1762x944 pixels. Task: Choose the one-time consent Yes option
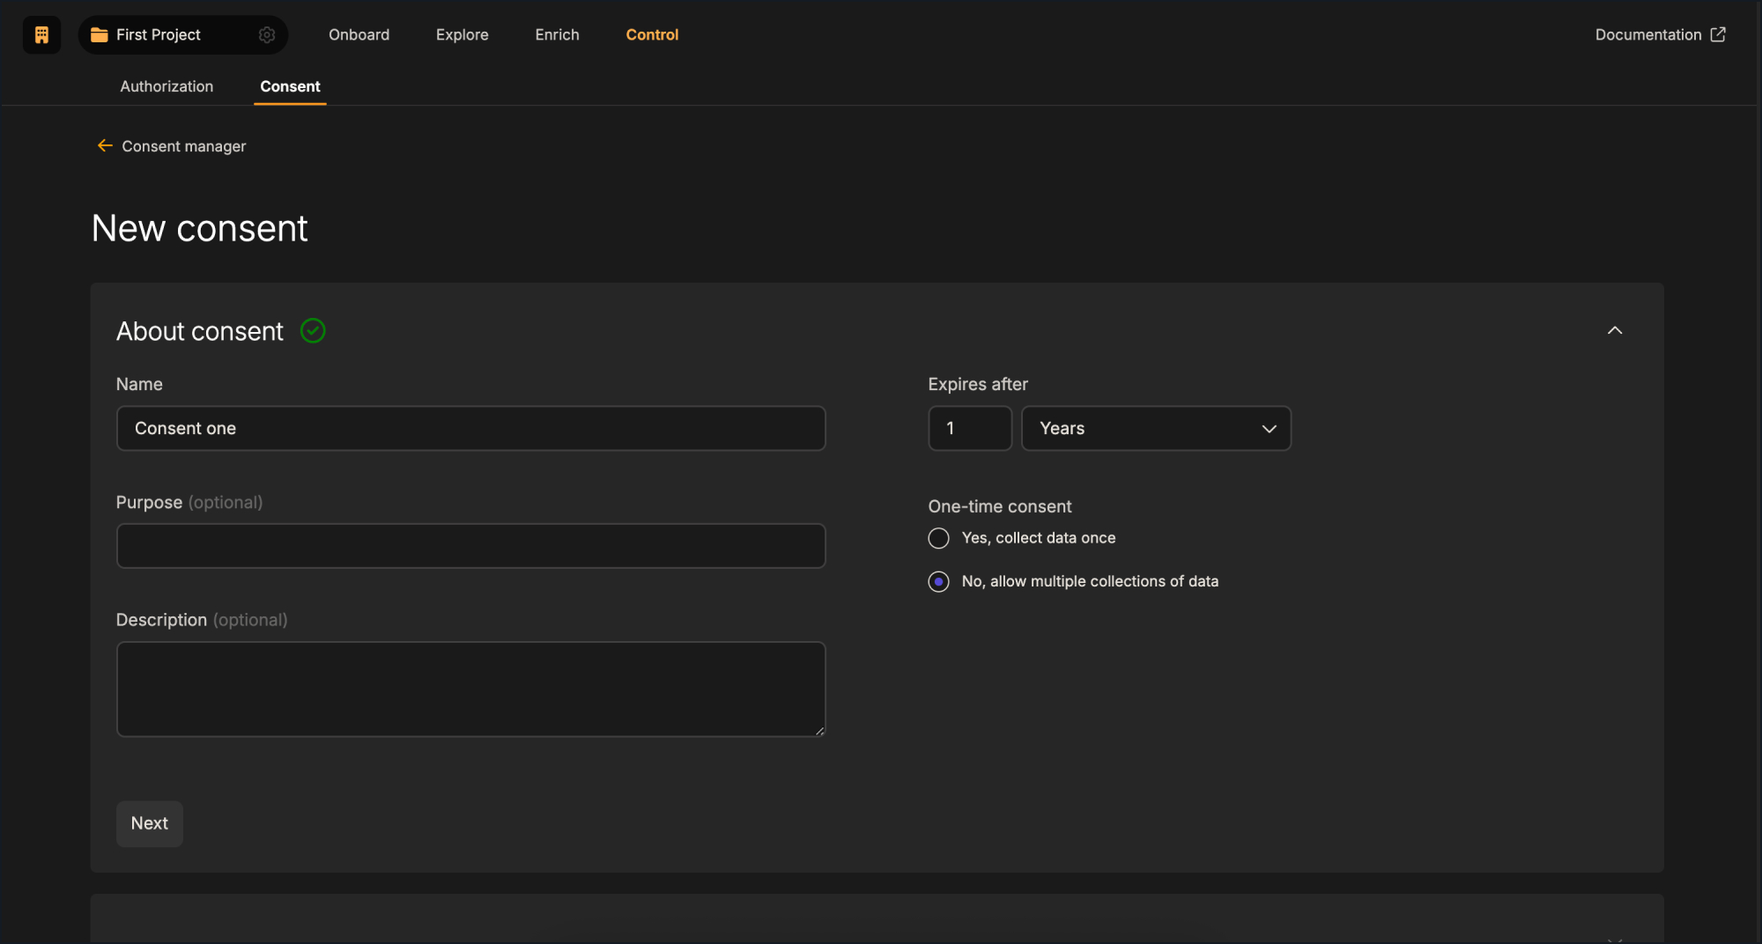(x=938, y=538)
